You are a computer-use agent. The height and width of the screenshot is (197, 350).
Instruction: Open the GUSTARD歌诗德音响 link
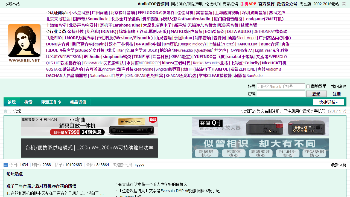click(x=65, y=69)
